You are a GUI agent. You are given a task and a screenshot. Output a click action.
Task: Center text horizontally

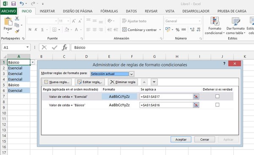click(x=94, y=30)
